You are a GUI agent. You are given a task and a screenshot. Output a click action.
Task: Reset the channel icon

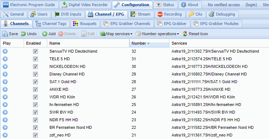point(195,34)
